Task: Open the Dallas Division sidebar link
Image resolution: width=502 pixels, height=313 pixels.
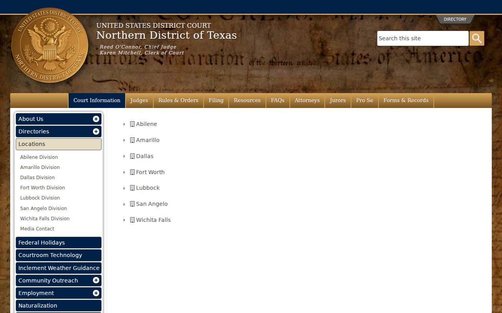Action: click(38, 178)
